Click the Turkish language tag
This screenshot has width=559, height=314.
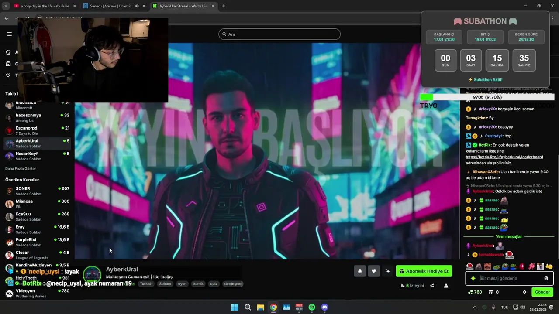coord(146,284)
